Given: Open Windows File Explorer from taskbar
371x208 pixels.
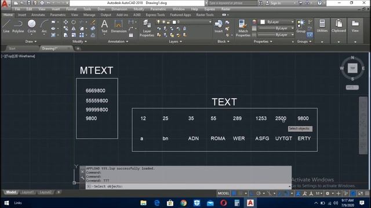Looking at the screenshot, I should tap(143, 203).
